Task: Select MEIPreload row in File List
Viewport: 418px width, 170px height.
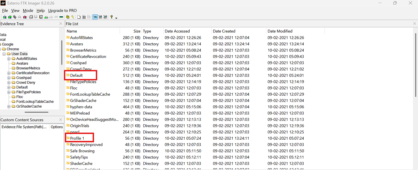Action: pyautogui.click(x=195, y=113)
